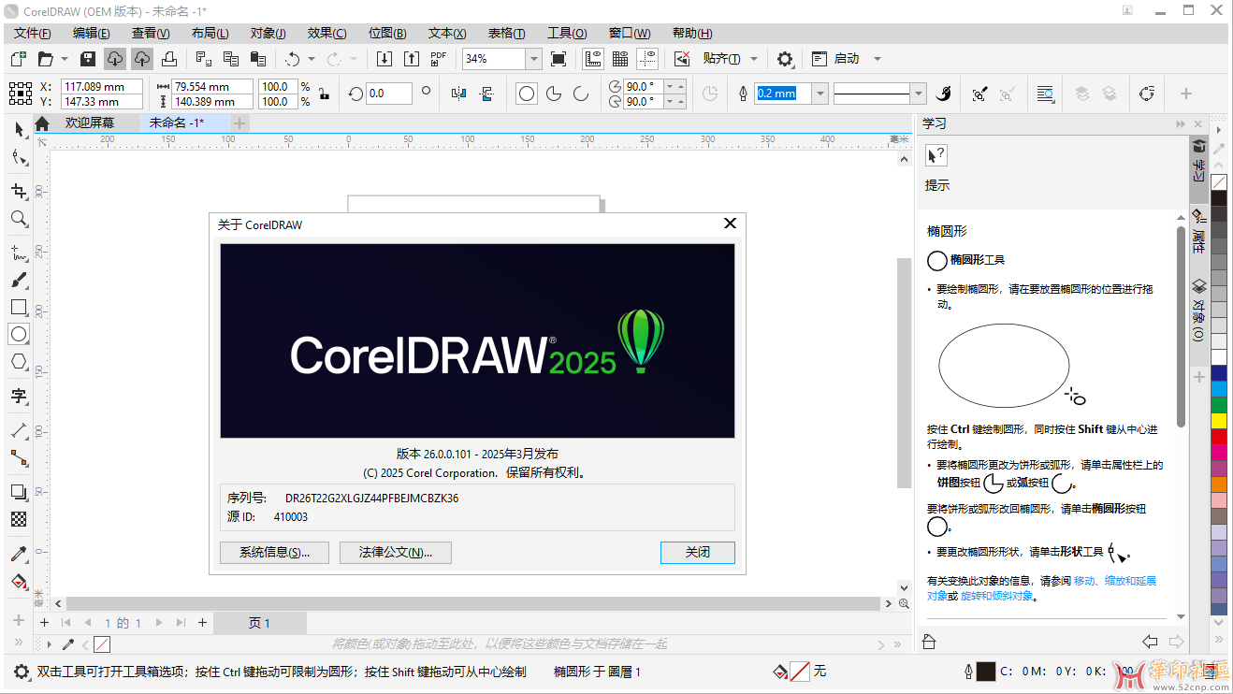1233x694 pixels.
Task: Expand the toolbox overflow chevrons at bottom
Action: coord(18,644)
